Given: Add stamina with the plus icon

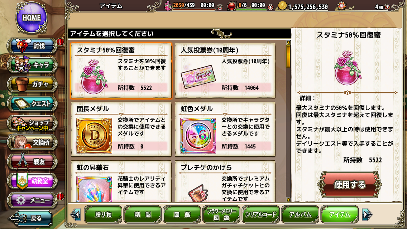Looking at the screenshot, I should [x=220, y=7].
